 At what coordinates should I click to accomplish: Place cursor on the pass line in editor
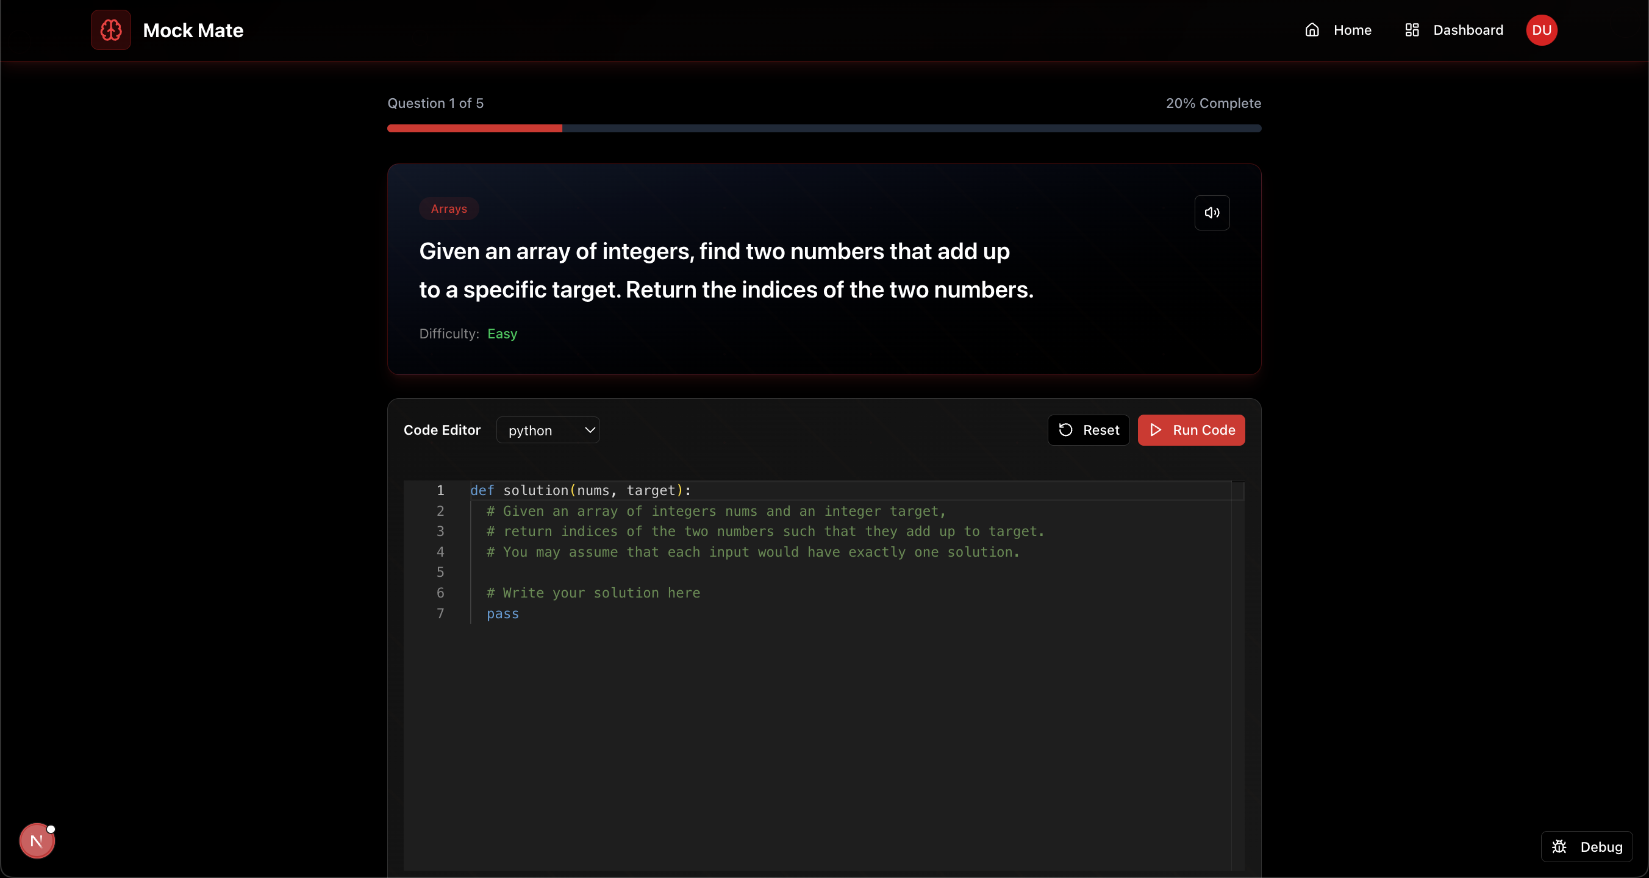pos(503,614)
